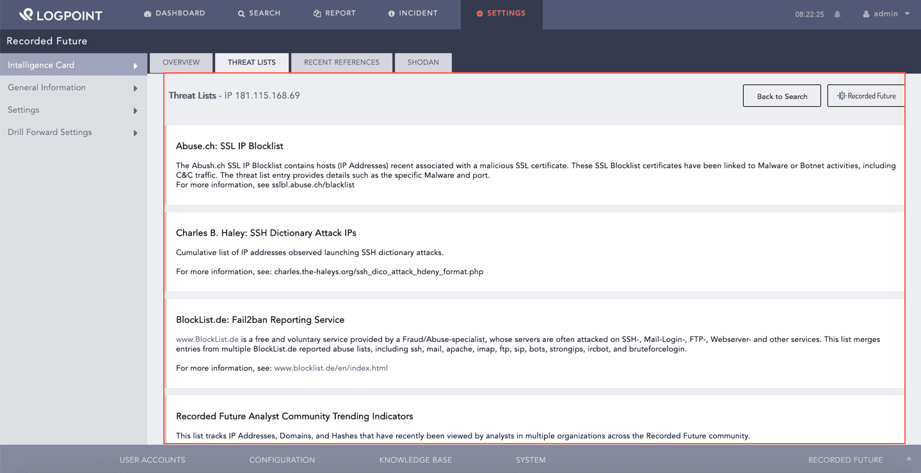Image resolution: width=921 pixels, height=473 pixels.
Task: Expand the General Information section
Action: (135, 88)
